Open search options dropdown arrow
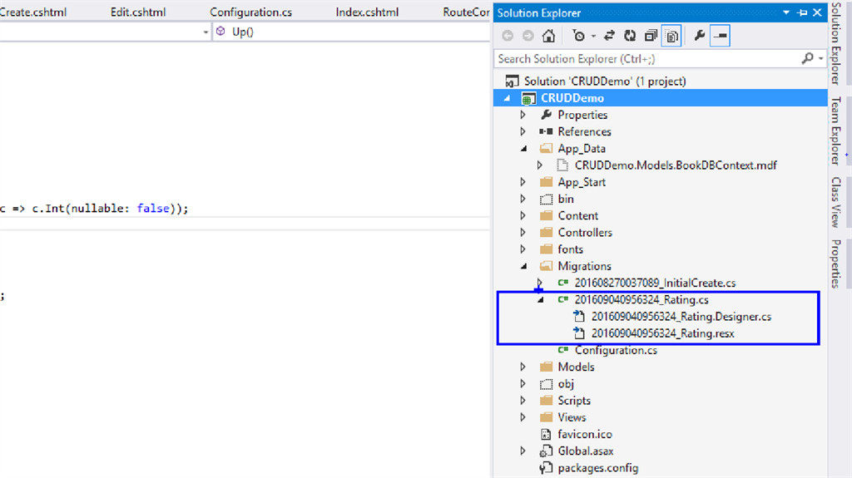The height and width of the screenshot is (478, 852). pyautogui.click(x=820, y=59)
